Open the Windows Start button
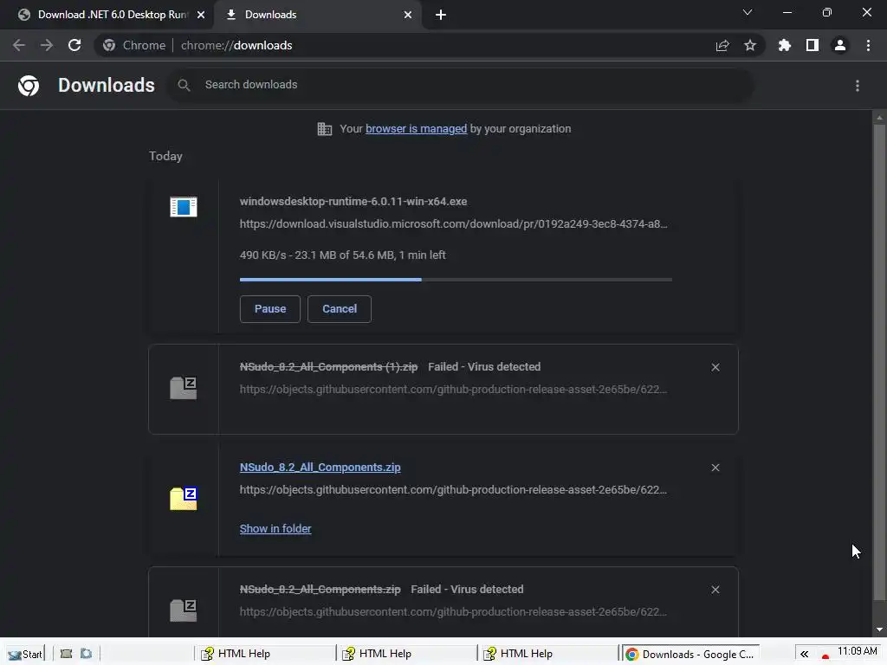 click(24, 654)
